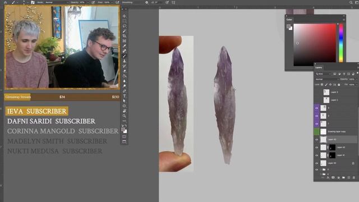Lock all with padlock icon
Screen dimensions: 359x202
(x=339, y=85)
